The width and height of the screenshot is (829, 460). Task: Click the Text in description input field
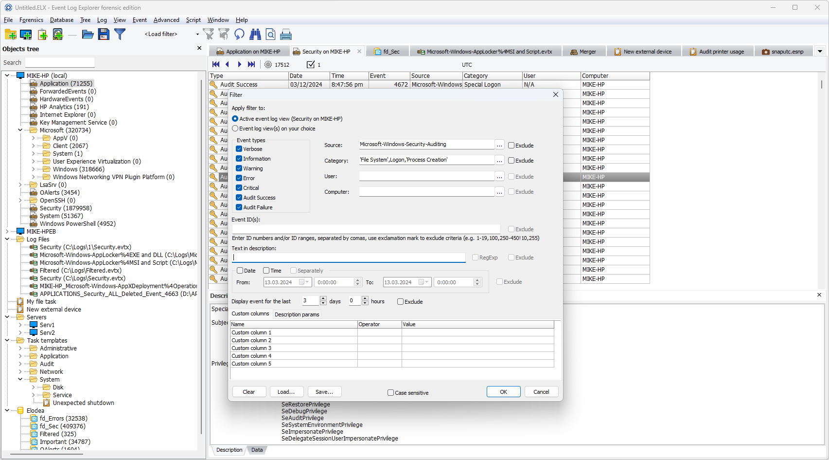pyautogui.click(x=349, y=258)
